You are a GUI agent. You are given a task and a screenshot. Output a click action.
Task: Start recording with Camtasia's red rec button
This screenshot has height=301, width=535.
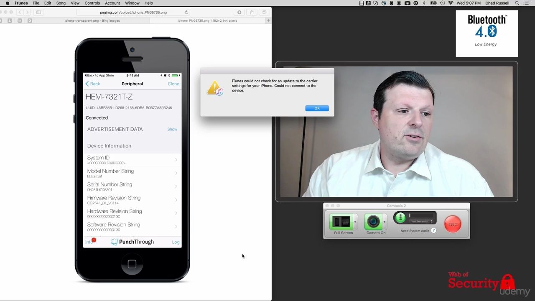tap(453, 224)
